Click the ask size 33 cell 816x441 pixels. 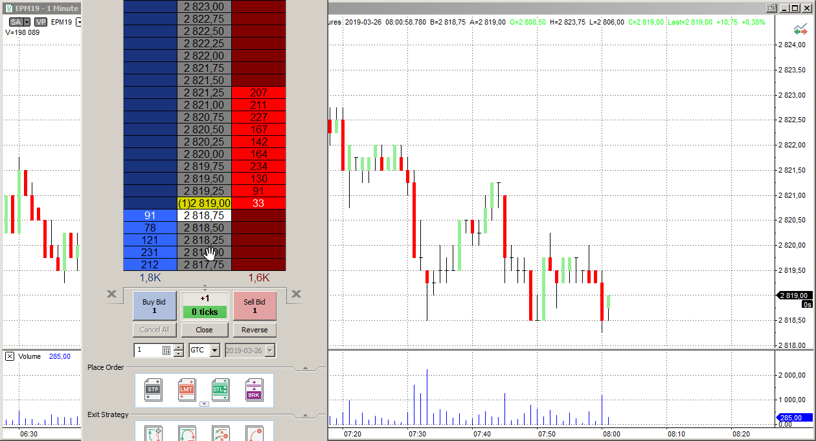pyautogui.click(x=258, y=203)
